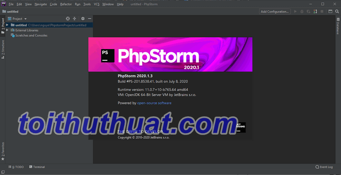Open the 7: Structure side tab
The height and width of the screenshot is (175, 341).
3,50
